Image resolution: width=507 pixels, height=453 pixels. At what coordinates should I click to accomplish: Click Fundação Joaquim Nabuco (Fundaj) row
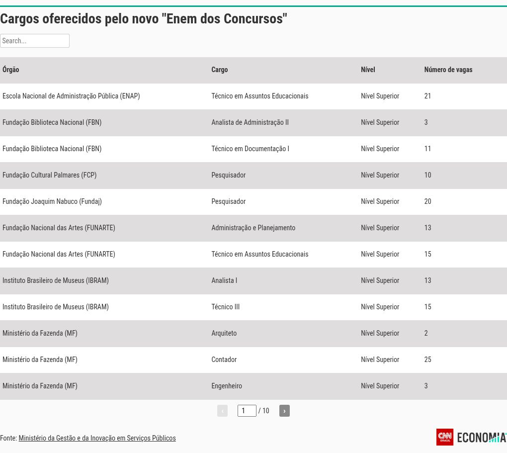click(253, 201)
